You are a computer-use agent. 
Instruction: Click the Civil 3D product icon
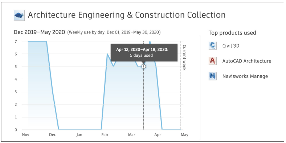tap(212, 46)
